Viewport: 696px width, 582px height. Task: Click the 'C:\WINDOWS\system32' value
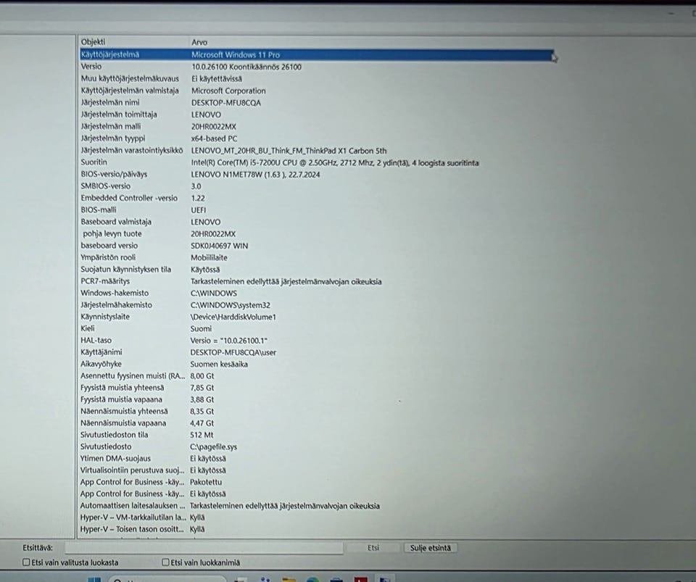click(x=231, y=305)
